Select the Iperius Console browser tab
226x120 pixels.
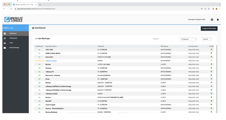(x=24, y=4)
